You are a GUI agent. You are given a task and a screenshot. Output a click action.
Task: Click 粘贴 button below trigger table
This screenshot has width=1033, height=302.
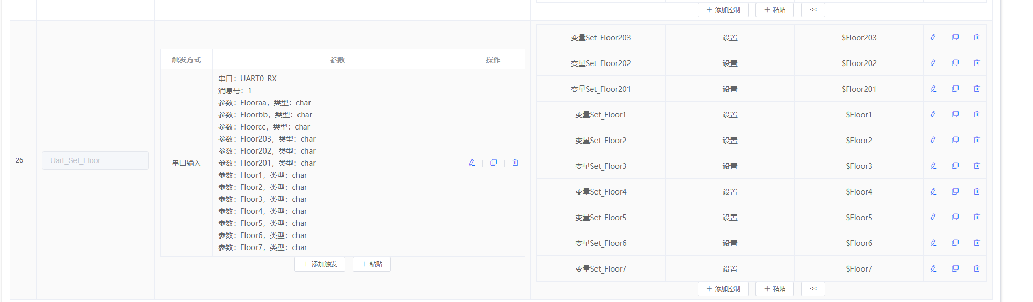(x=371, y=264)
